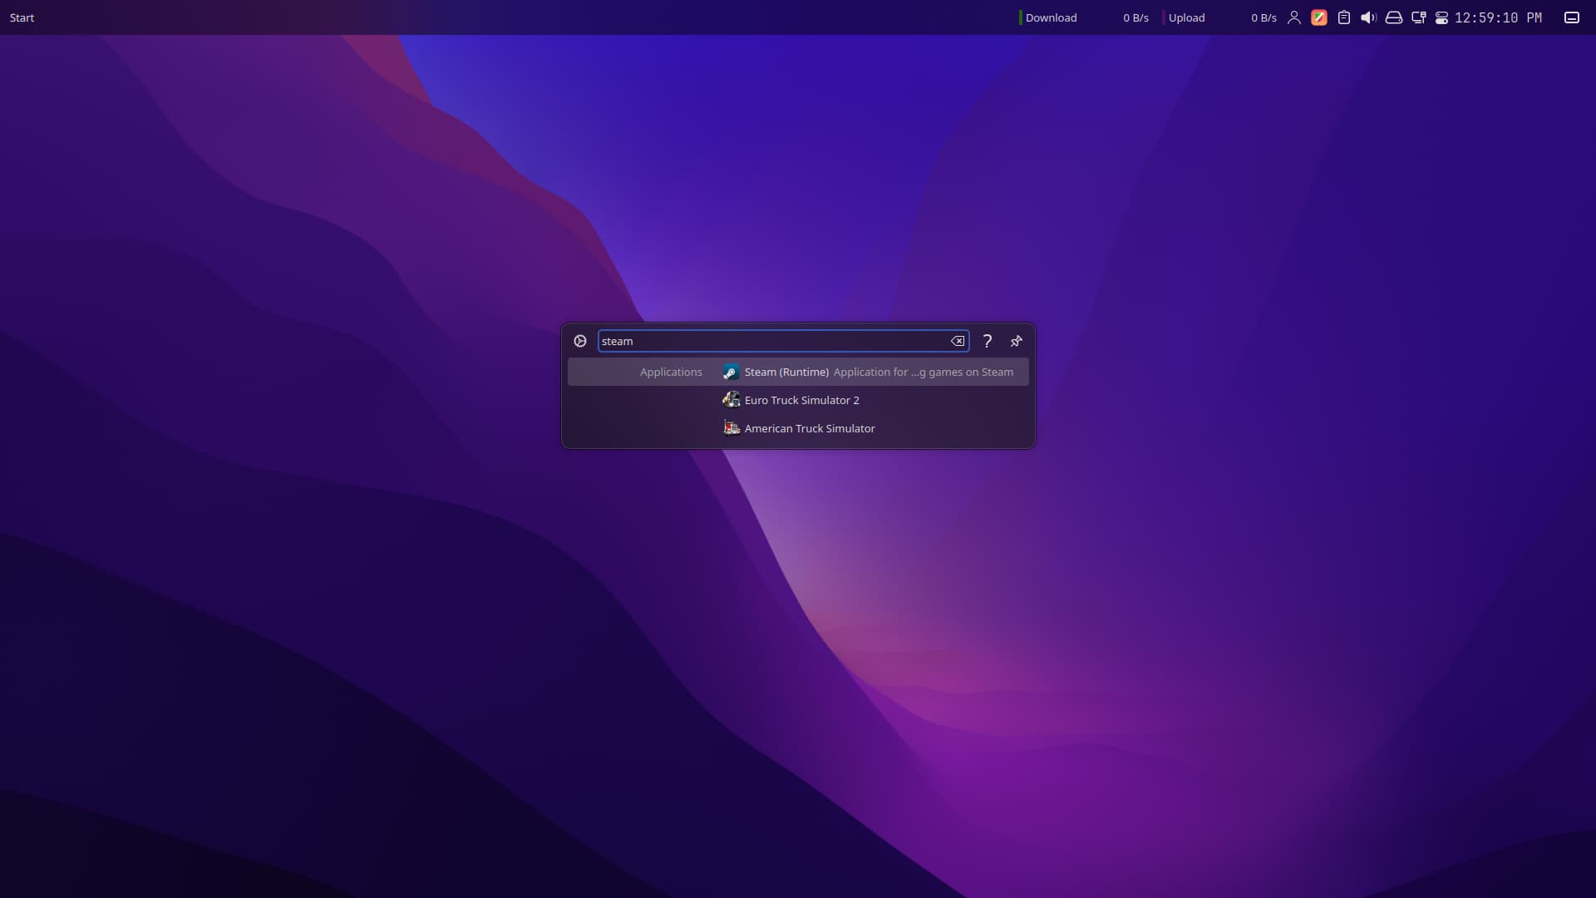The image size is (1596, 898).
Task: Open the network connections tray icon
Action: coord(1419,17)
